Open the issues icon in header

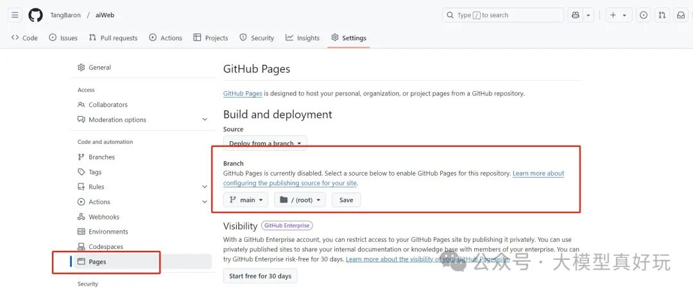pyautogui.click(x=644, y=15)
